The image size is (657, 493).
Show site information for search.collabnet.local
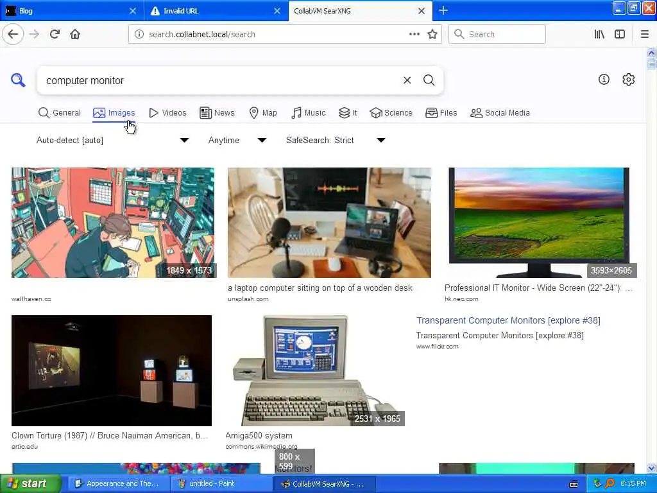point(139,34)
